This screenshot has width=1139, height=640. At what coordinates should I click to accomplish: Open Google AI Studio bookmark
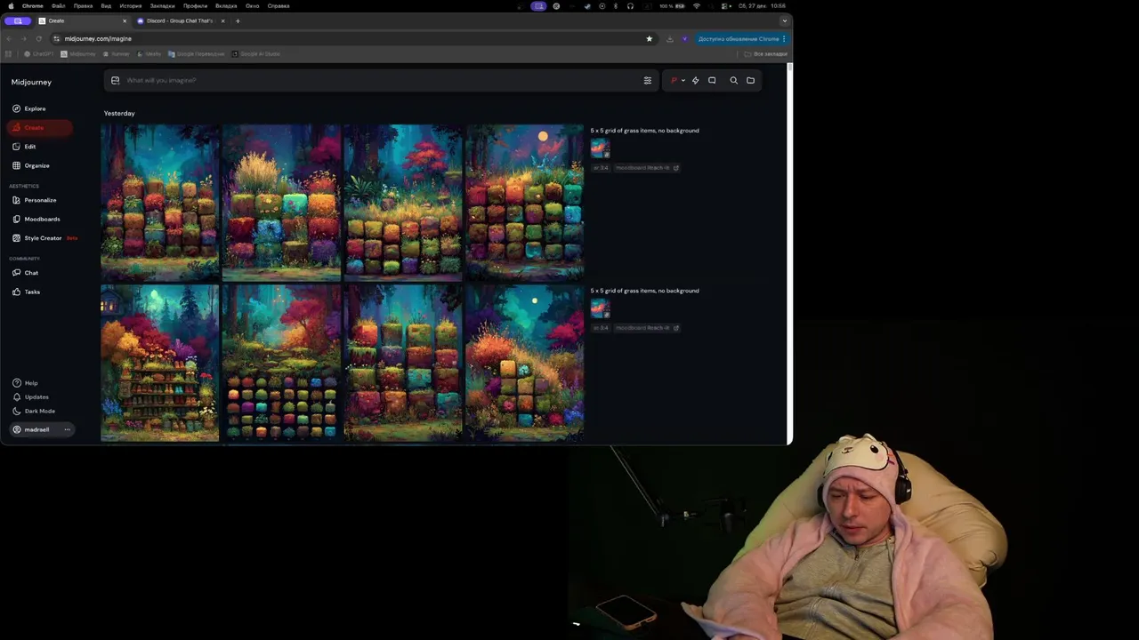(255, 54)
